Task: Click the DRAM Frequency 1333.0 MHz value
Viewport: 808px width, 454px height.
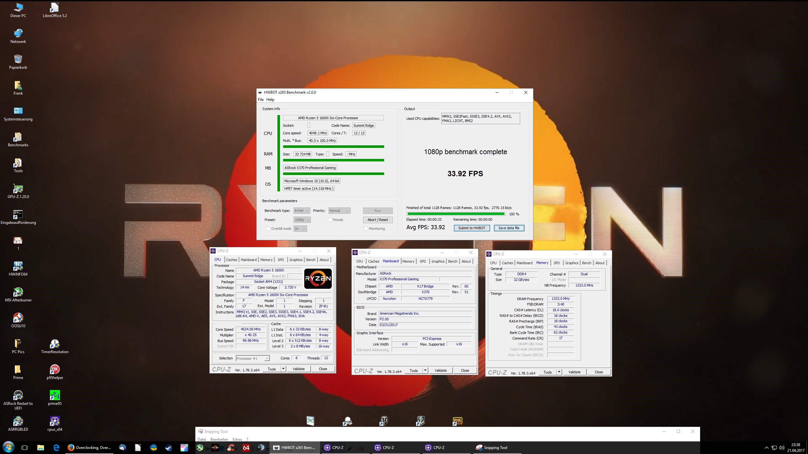Action: 561,299
